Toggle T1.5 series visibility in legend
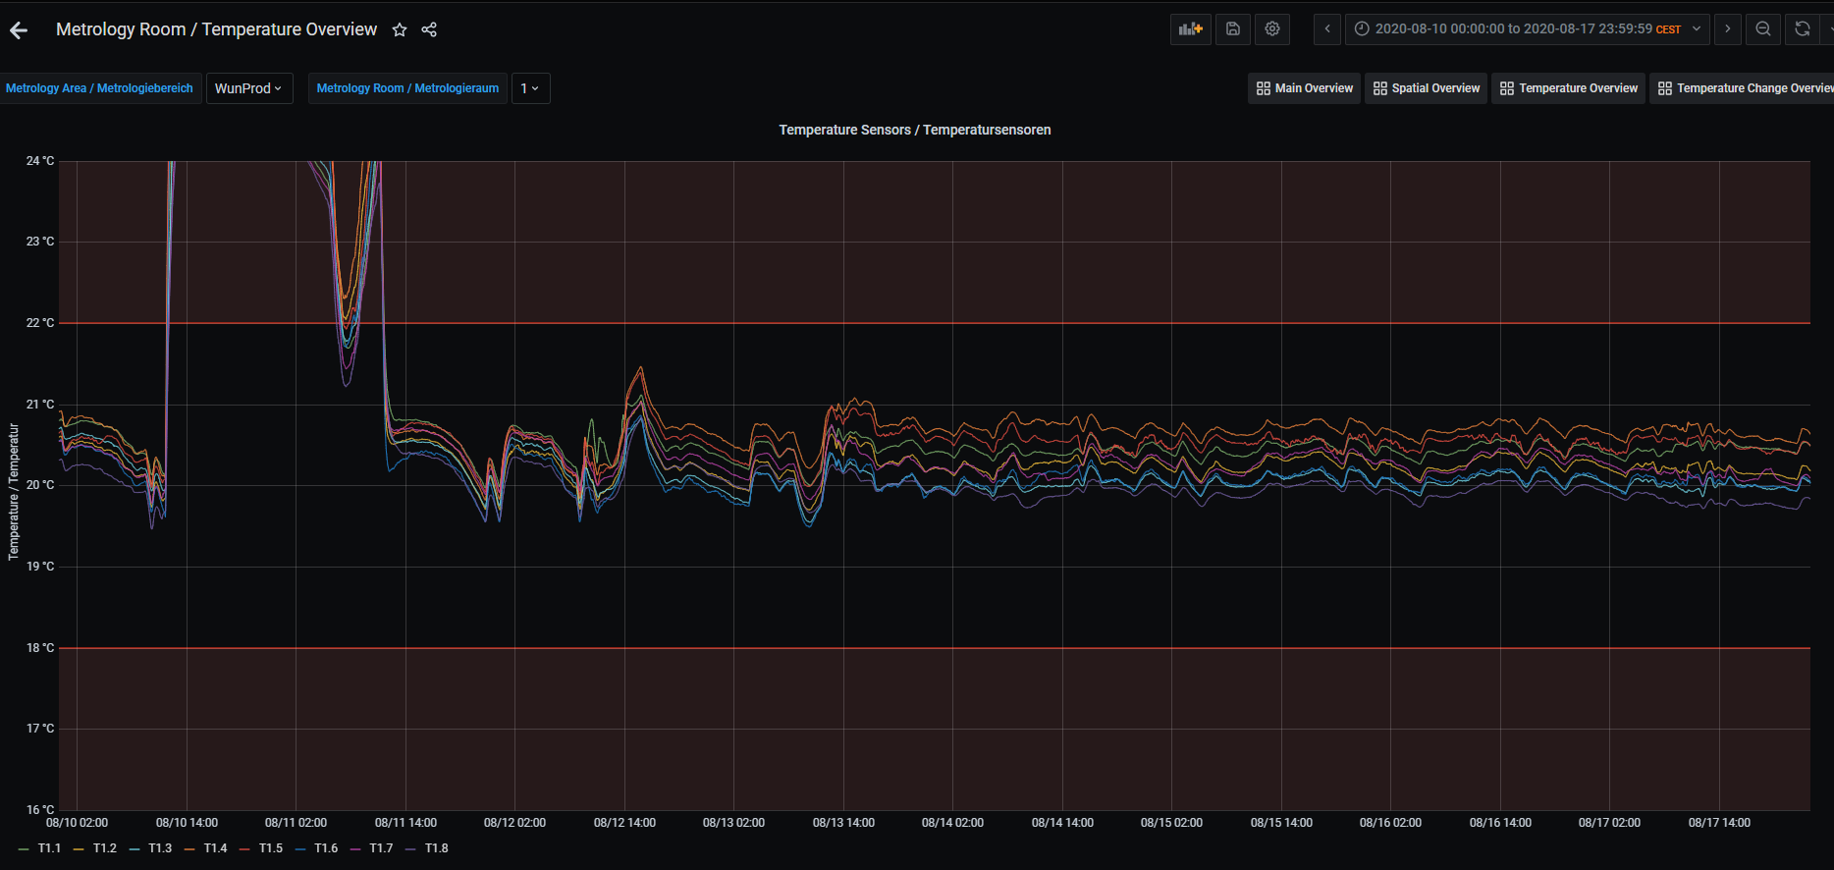 [x=270, y=848]
